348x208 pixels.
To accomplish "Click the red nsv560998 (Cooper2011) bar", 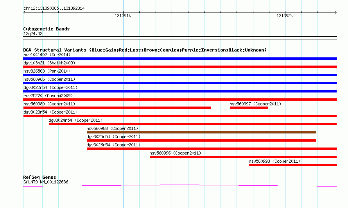I will coord(293,165).
